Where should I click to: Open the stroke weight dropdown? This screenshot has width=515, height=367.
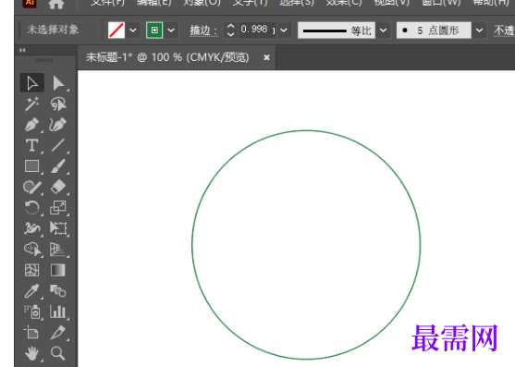[284, 31]
